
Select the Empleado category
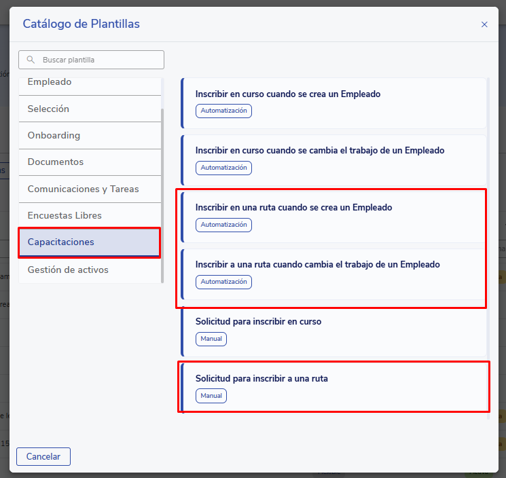click(90, 83)
